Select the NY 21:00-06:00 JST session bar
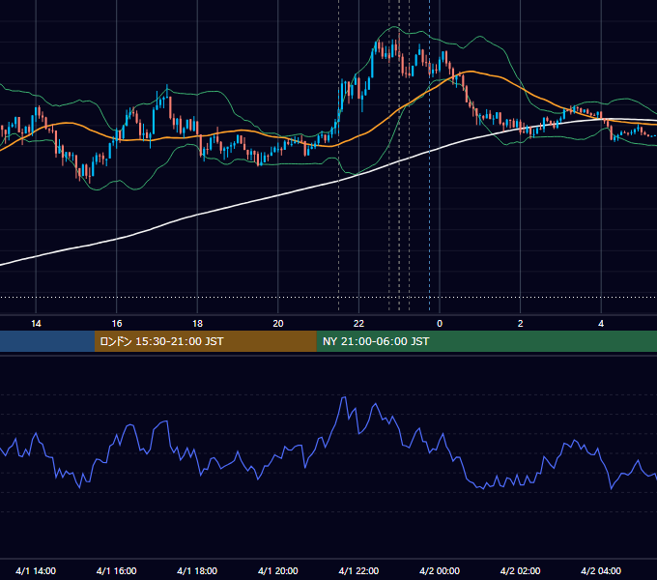The width and height of the screenshot is (657, 580). click(x=486, y=341)
